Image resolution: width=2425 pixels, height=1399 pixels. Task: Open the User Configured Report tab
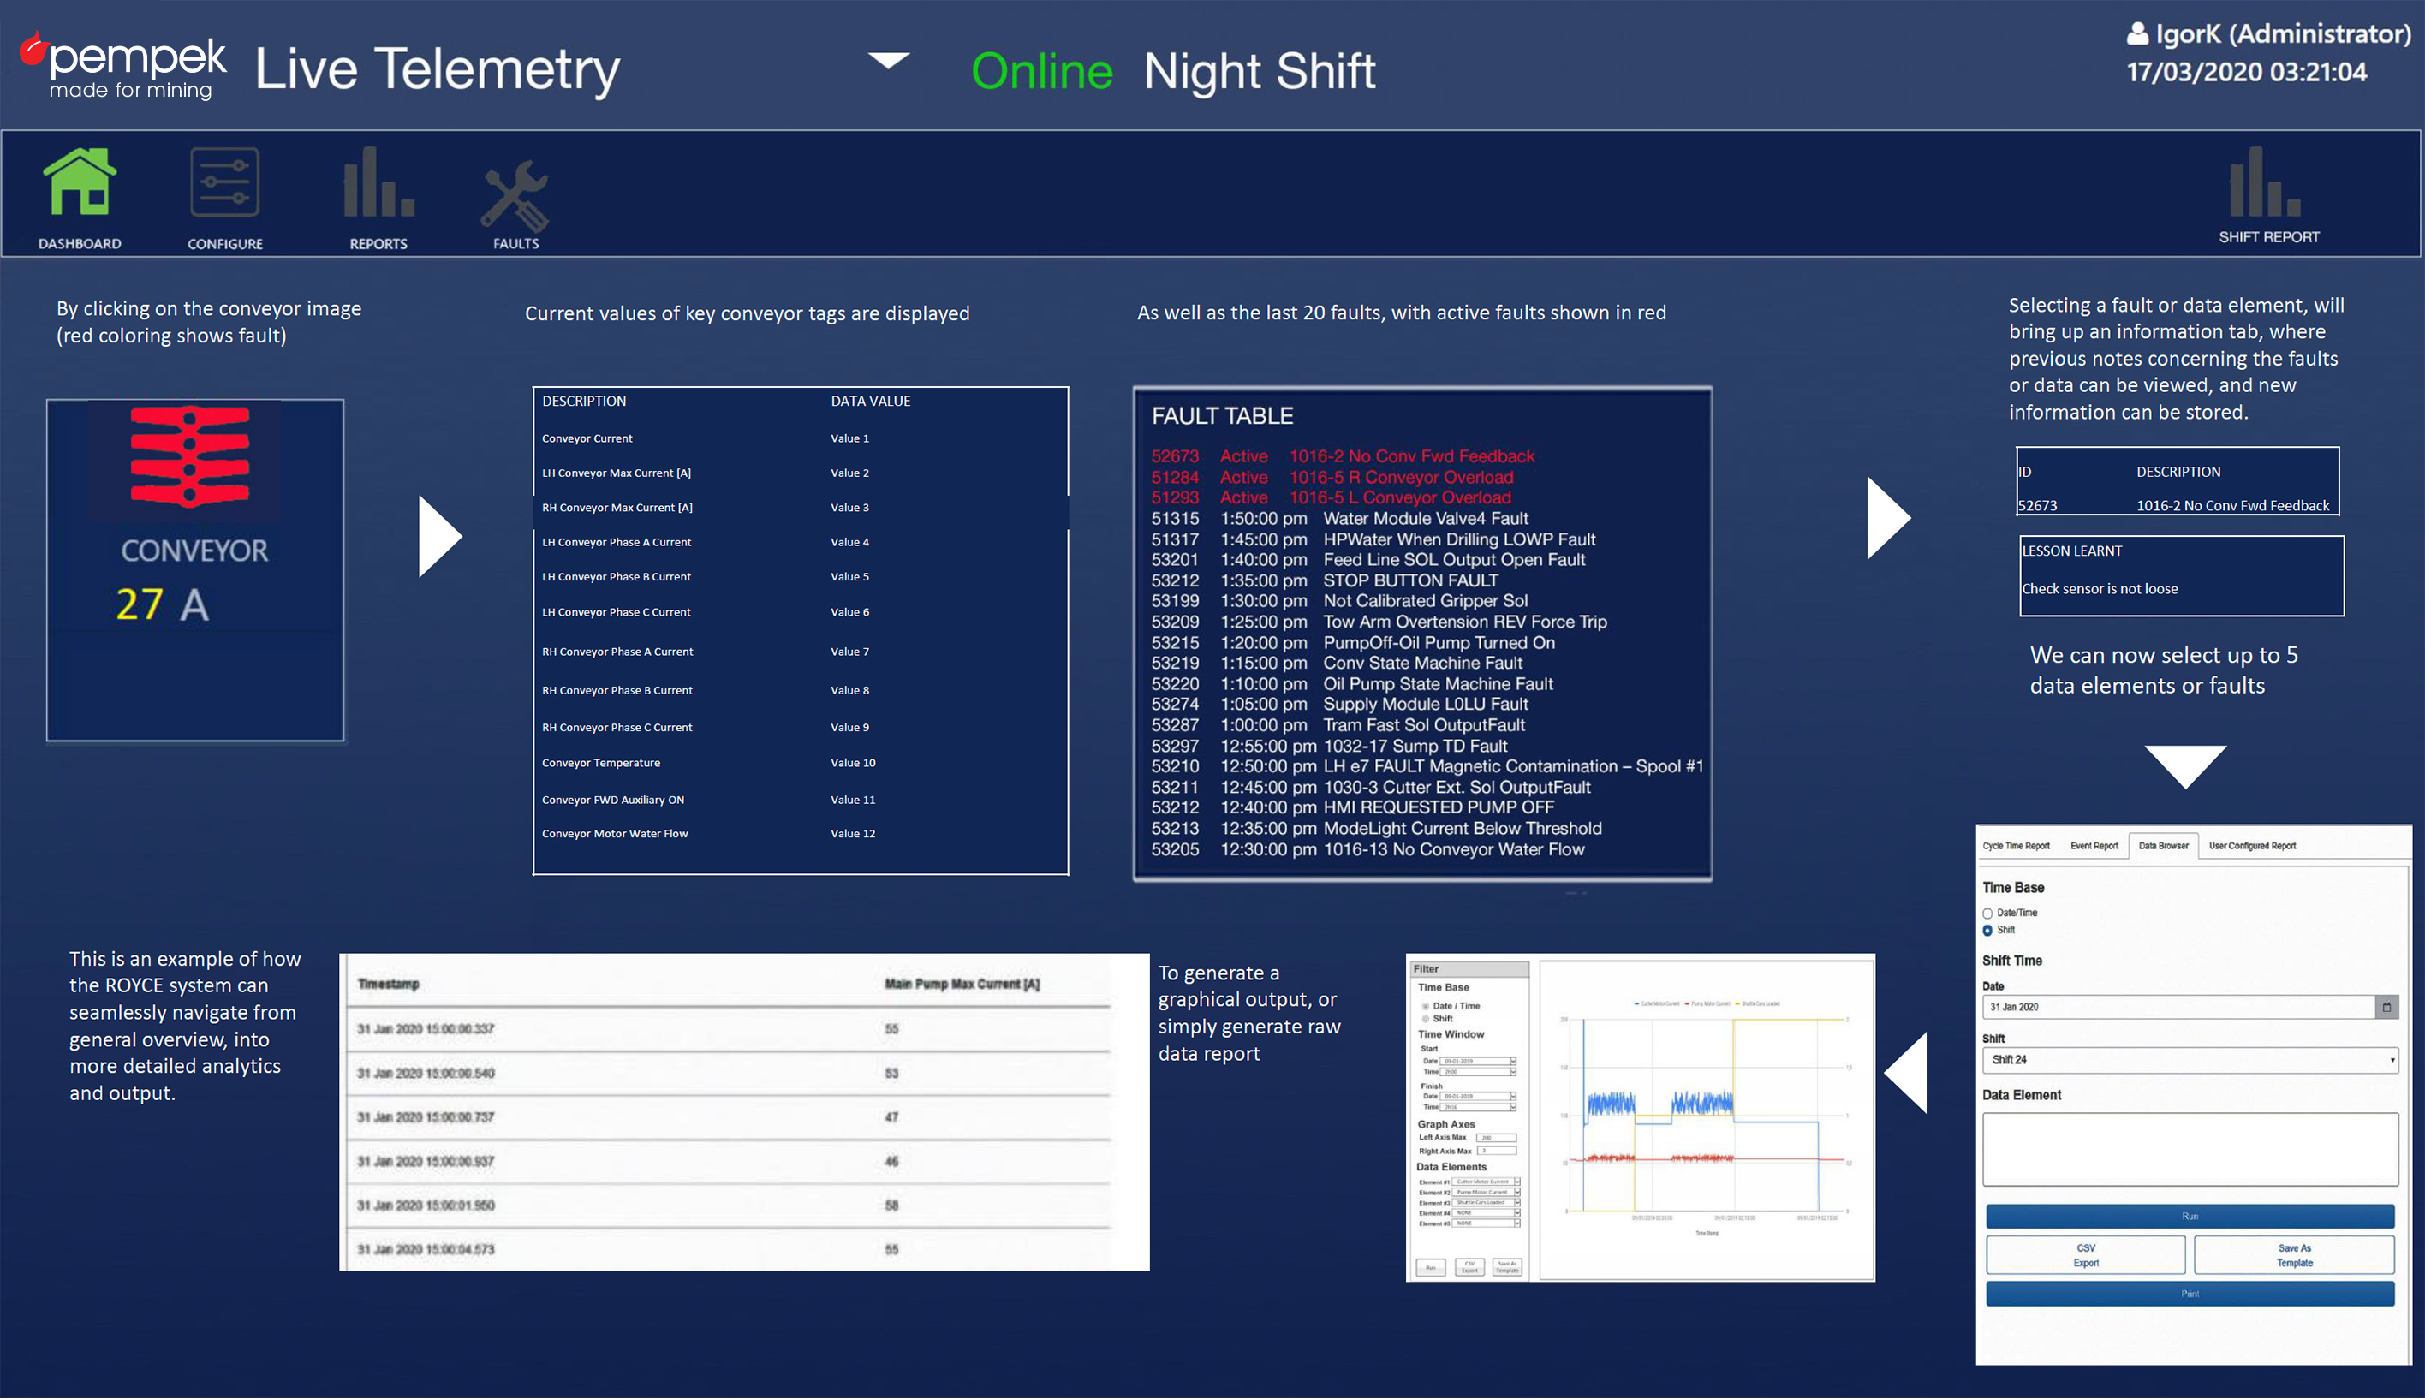coord(2251,846)
